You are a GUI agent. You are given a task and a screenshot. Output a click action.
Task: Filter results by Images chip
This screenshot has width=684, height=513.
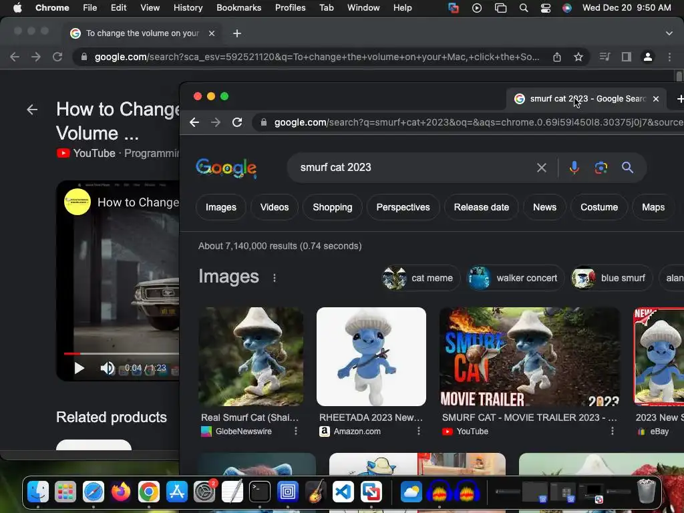point(220,207)
